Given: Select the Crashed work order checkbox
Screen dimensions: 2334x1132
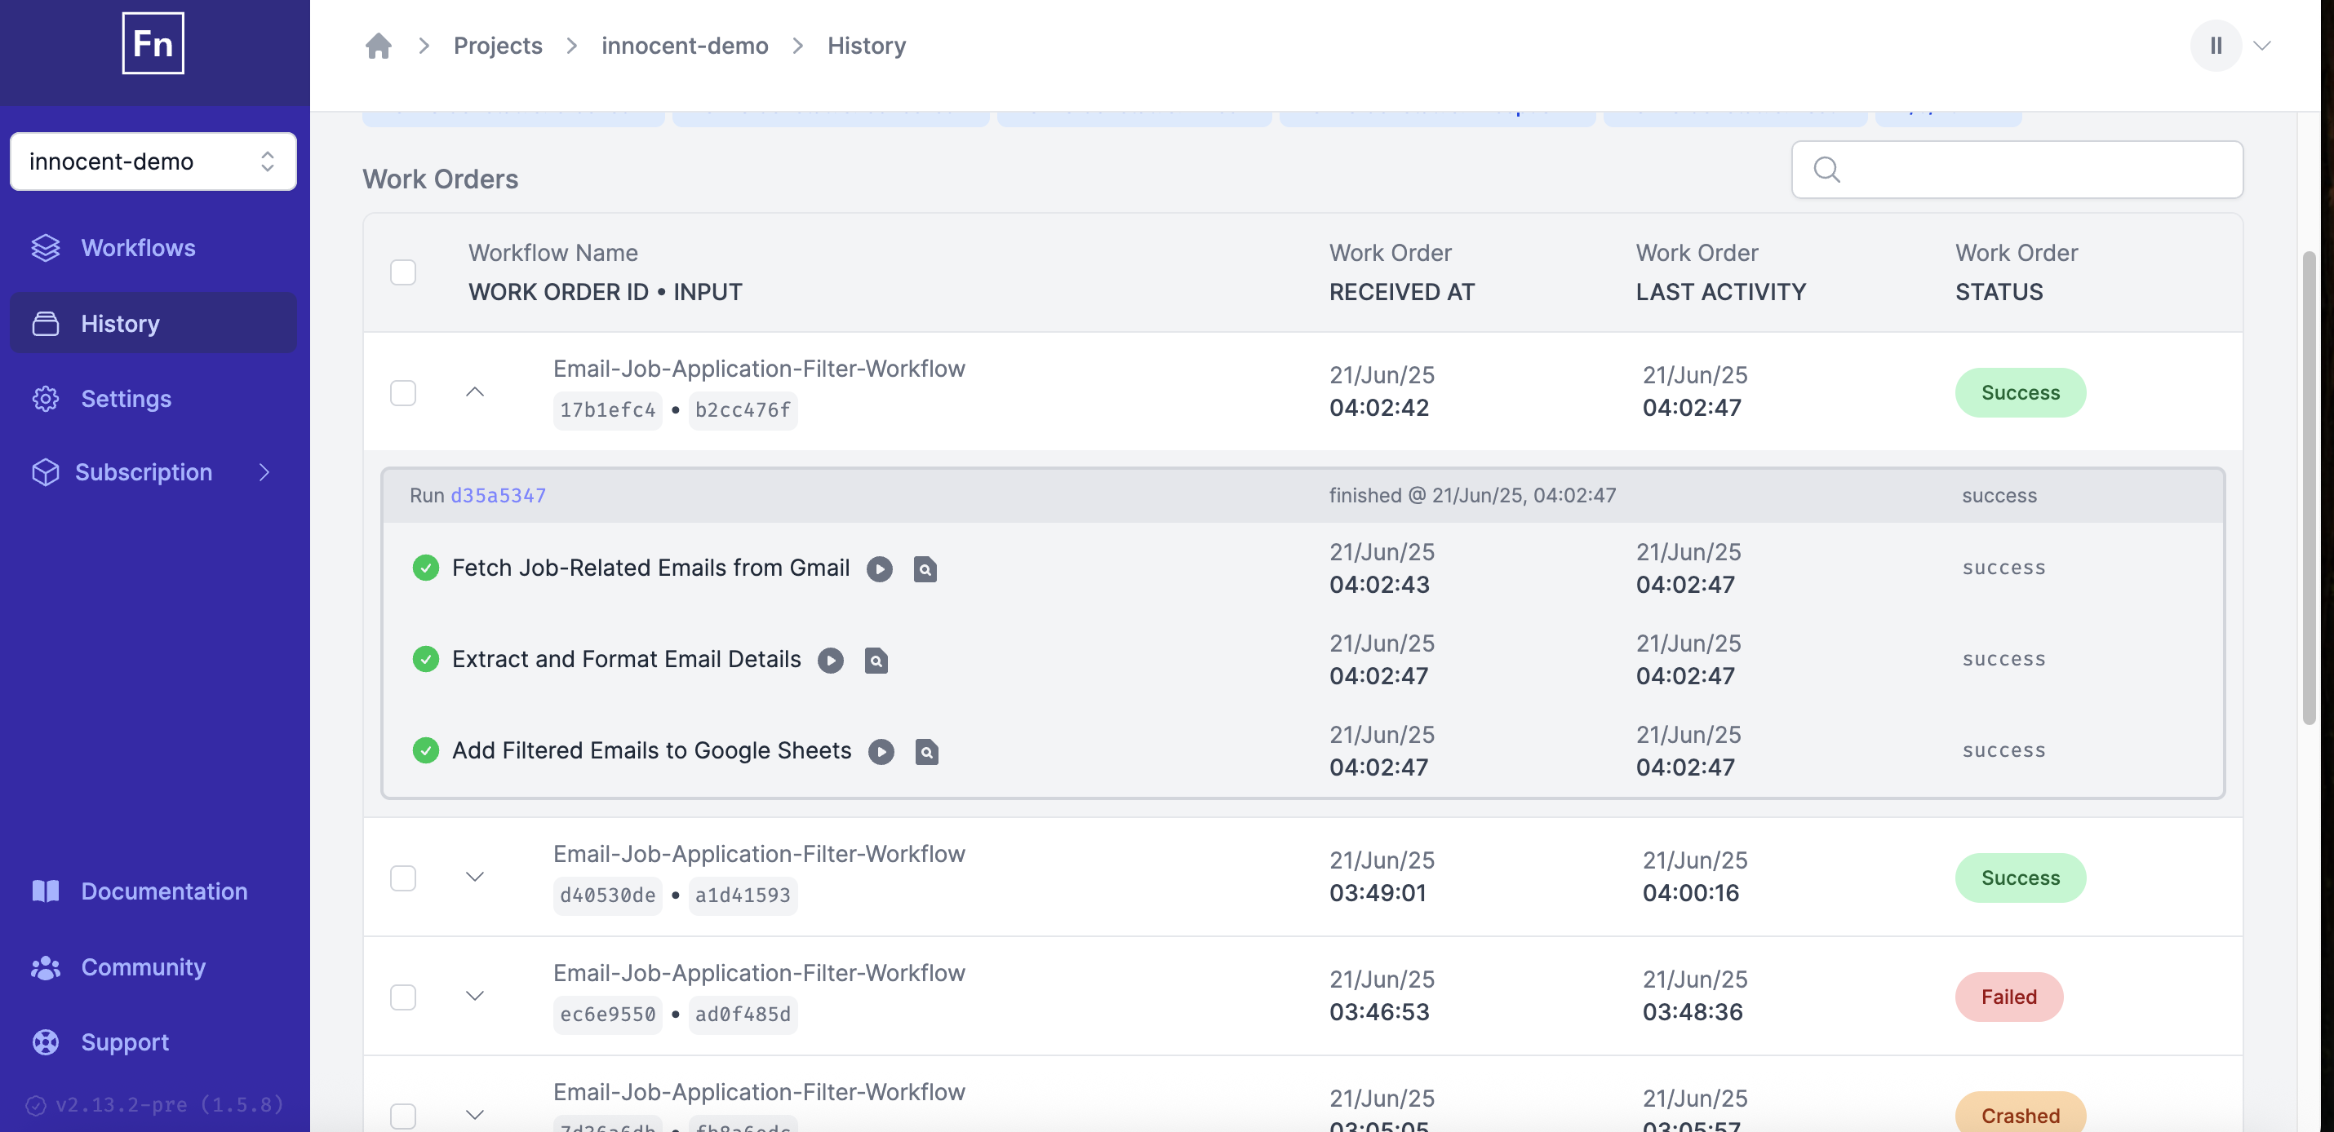Looking at the screenshot, I should click(403, 1116).
